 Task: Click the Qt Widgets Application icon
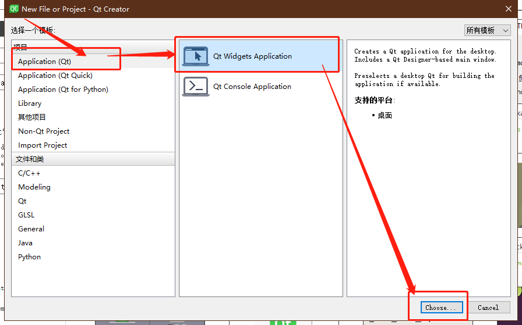(x=196, y=56)
